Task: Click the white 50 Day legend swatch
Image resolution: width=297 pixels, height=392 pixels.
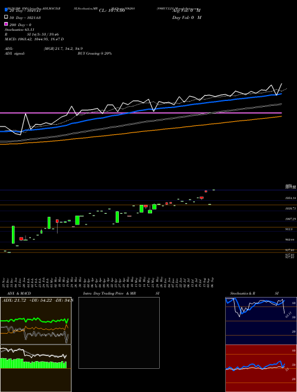Action: click(6, 17)
